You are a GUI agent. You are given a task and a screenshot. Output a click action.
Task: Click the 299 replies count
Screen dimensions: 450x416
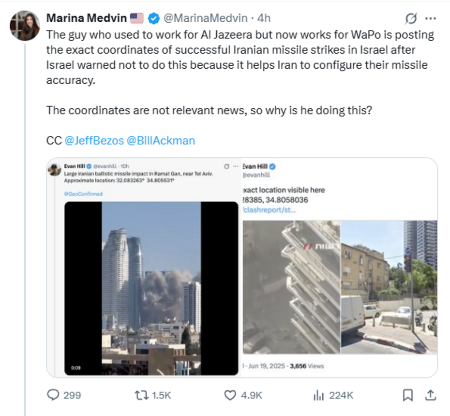pos(72,395)
